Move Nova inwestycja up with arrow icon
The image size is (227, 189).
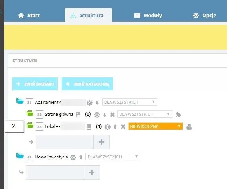coord(81,157)
